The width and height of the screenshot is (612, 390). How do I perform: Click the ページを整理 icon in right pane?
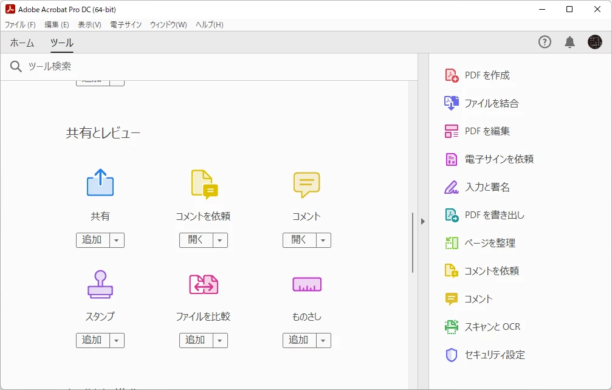pyautogui.click(x=452, y=243)
